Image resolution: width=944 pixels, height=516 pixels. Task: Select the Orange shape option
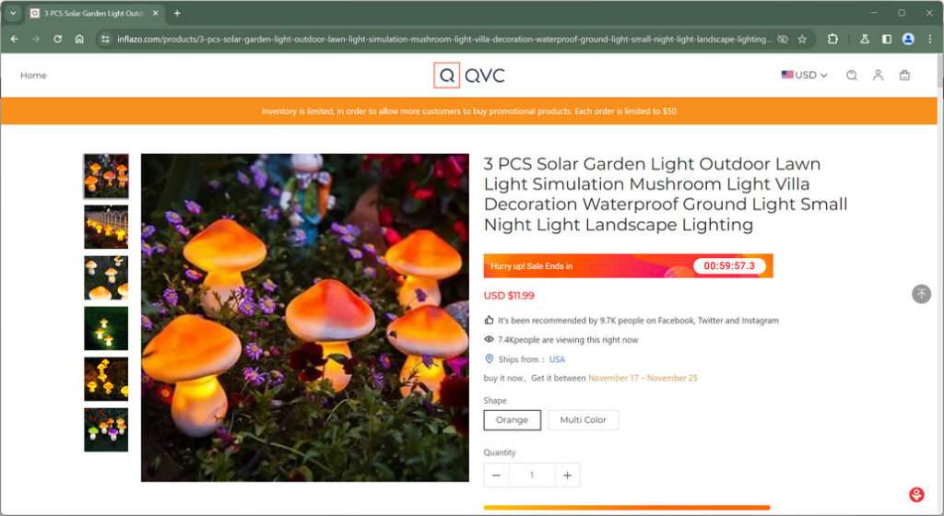[512, 420]
